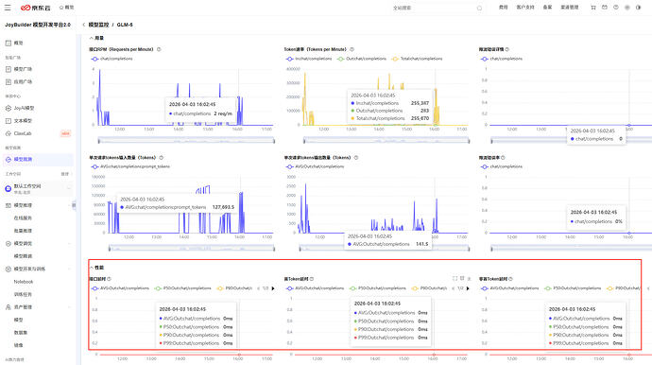The image size is (652, 365).
Task: Click the theme contrast icon in header
Action: [x=638, y=8]
